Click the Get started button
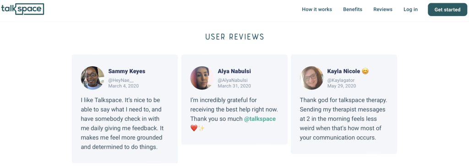This screenshot has width=469, height=166. (x=447, y=10)
